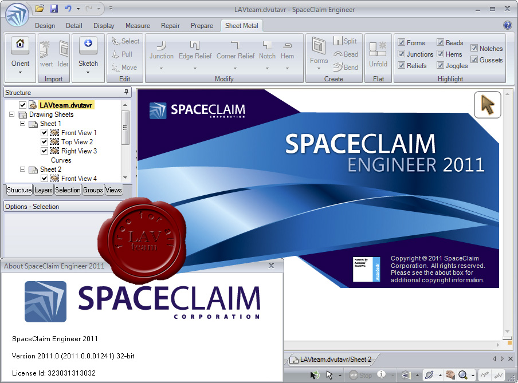This screenshot has width=518, height=383.
Task: Toggle the Junctions highlight checkbox
Action: pyautogui.click(x=401, y=54)
